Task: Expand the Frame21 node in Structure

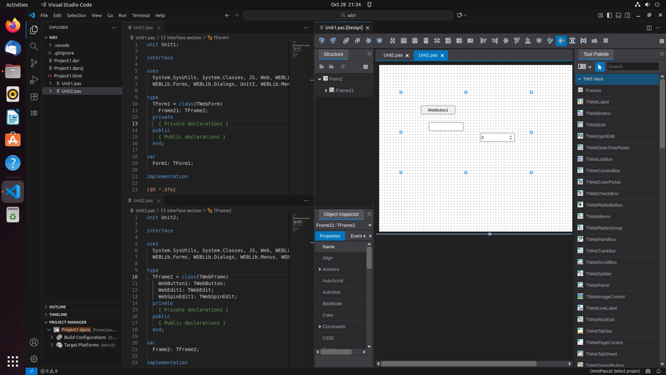Action: (x=326, y=90)
